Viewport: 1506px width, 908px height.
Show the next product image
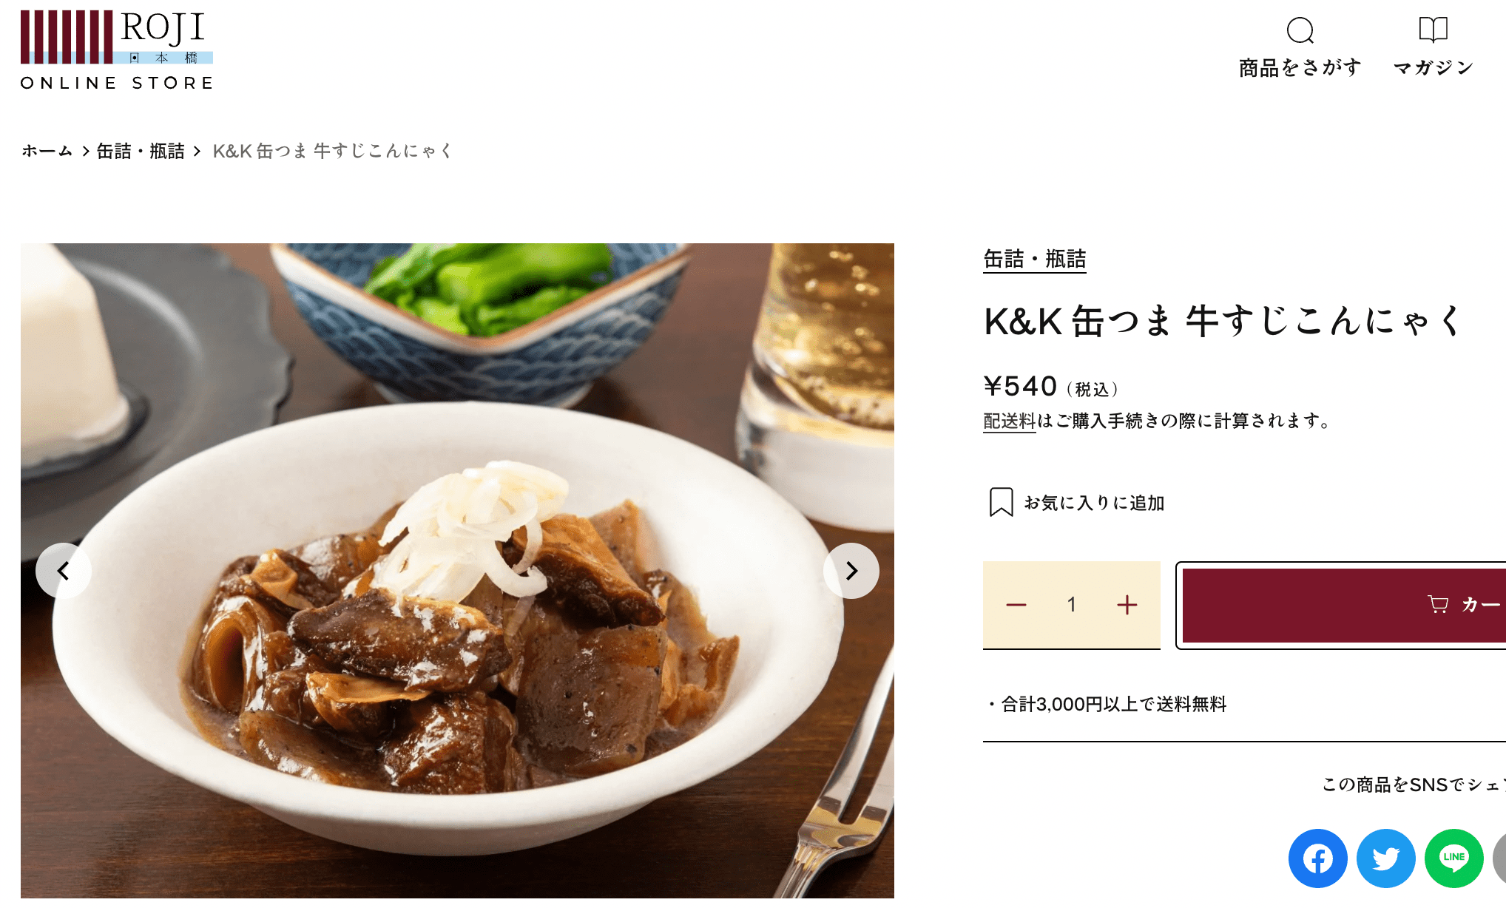pos(851,571)
